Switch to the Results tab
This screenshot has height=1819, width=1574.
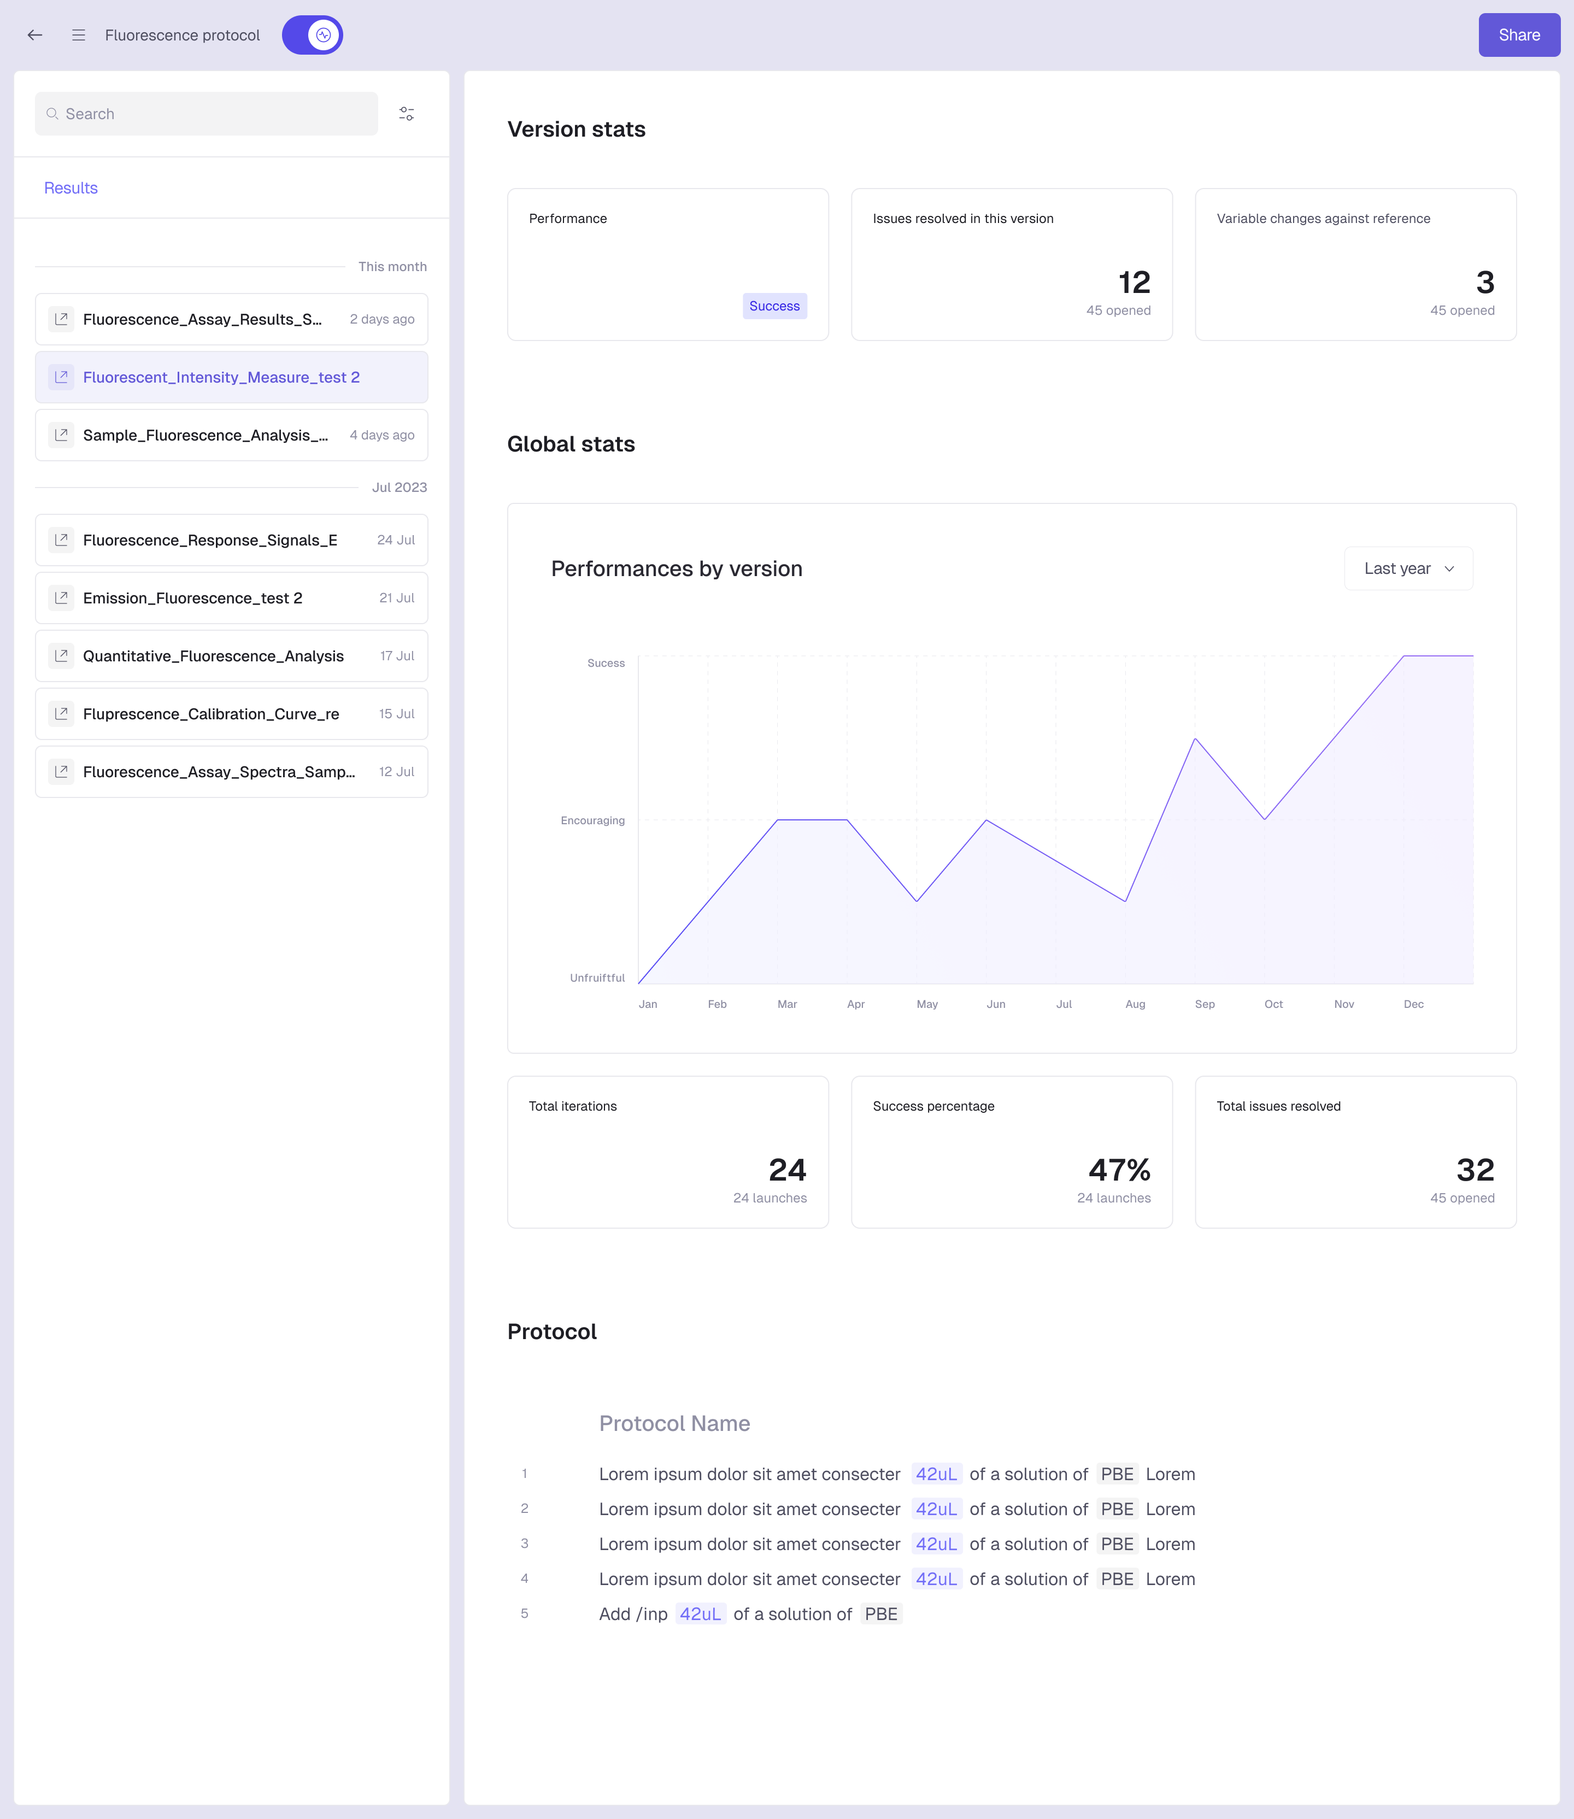(x=71, y=188)
